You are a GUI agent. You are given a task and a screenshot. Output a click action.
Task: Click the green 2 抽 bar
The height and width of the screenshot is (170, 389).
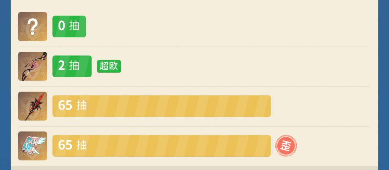click(x=72, y=66)
